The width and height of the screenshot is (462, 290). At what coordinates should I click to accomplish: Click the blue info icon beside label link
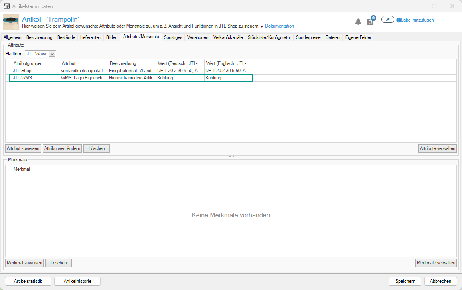[399, 20]
